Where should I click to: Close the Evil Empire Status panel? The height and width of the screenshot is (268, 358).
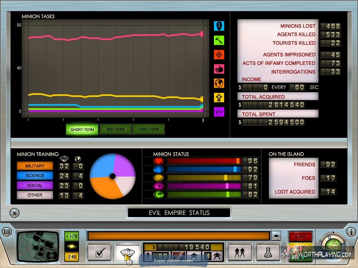tap(14, 213)
